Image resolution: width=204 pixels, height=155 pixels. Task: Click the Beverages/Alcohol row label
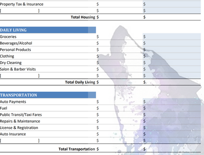(16, 43)
